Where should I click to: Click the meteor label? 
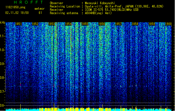[x=40, y=9]
